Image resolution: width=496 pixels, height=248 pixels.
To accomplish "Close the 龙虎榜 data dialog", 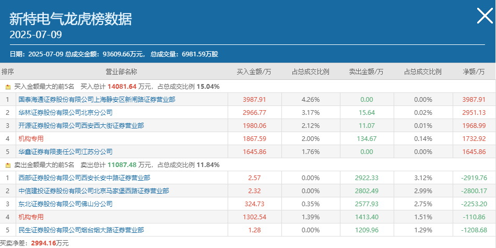I will click(x=485, y=16).
